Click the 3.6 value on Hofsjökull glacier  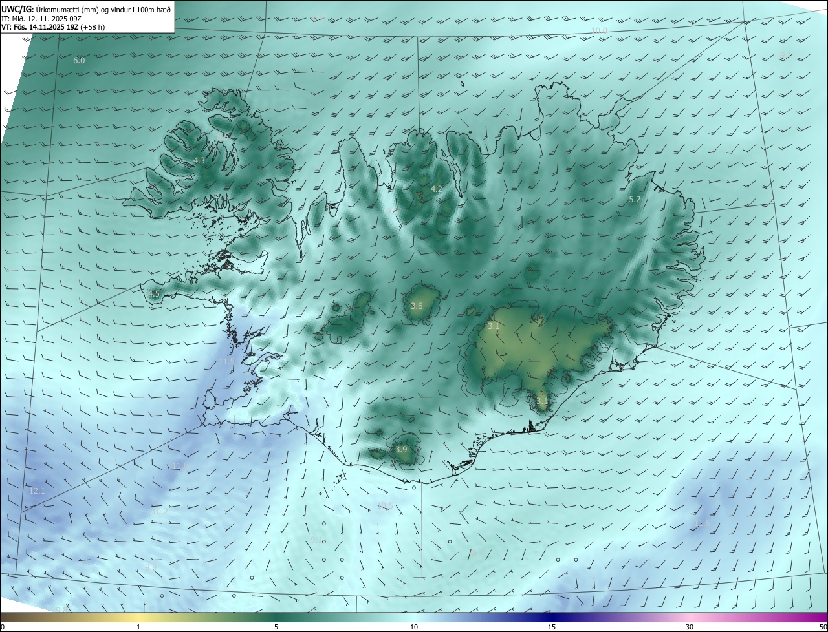coord(417,306)
